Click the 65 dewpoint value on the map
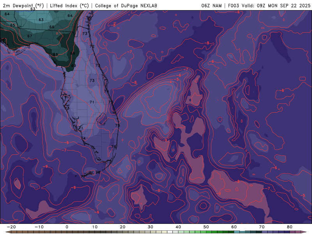 (12, 25)
